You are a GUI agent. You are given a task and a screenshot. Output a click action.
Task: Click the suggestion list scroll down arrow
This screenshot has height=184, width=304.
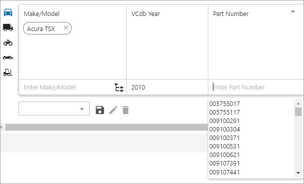(x=298, y=173)
